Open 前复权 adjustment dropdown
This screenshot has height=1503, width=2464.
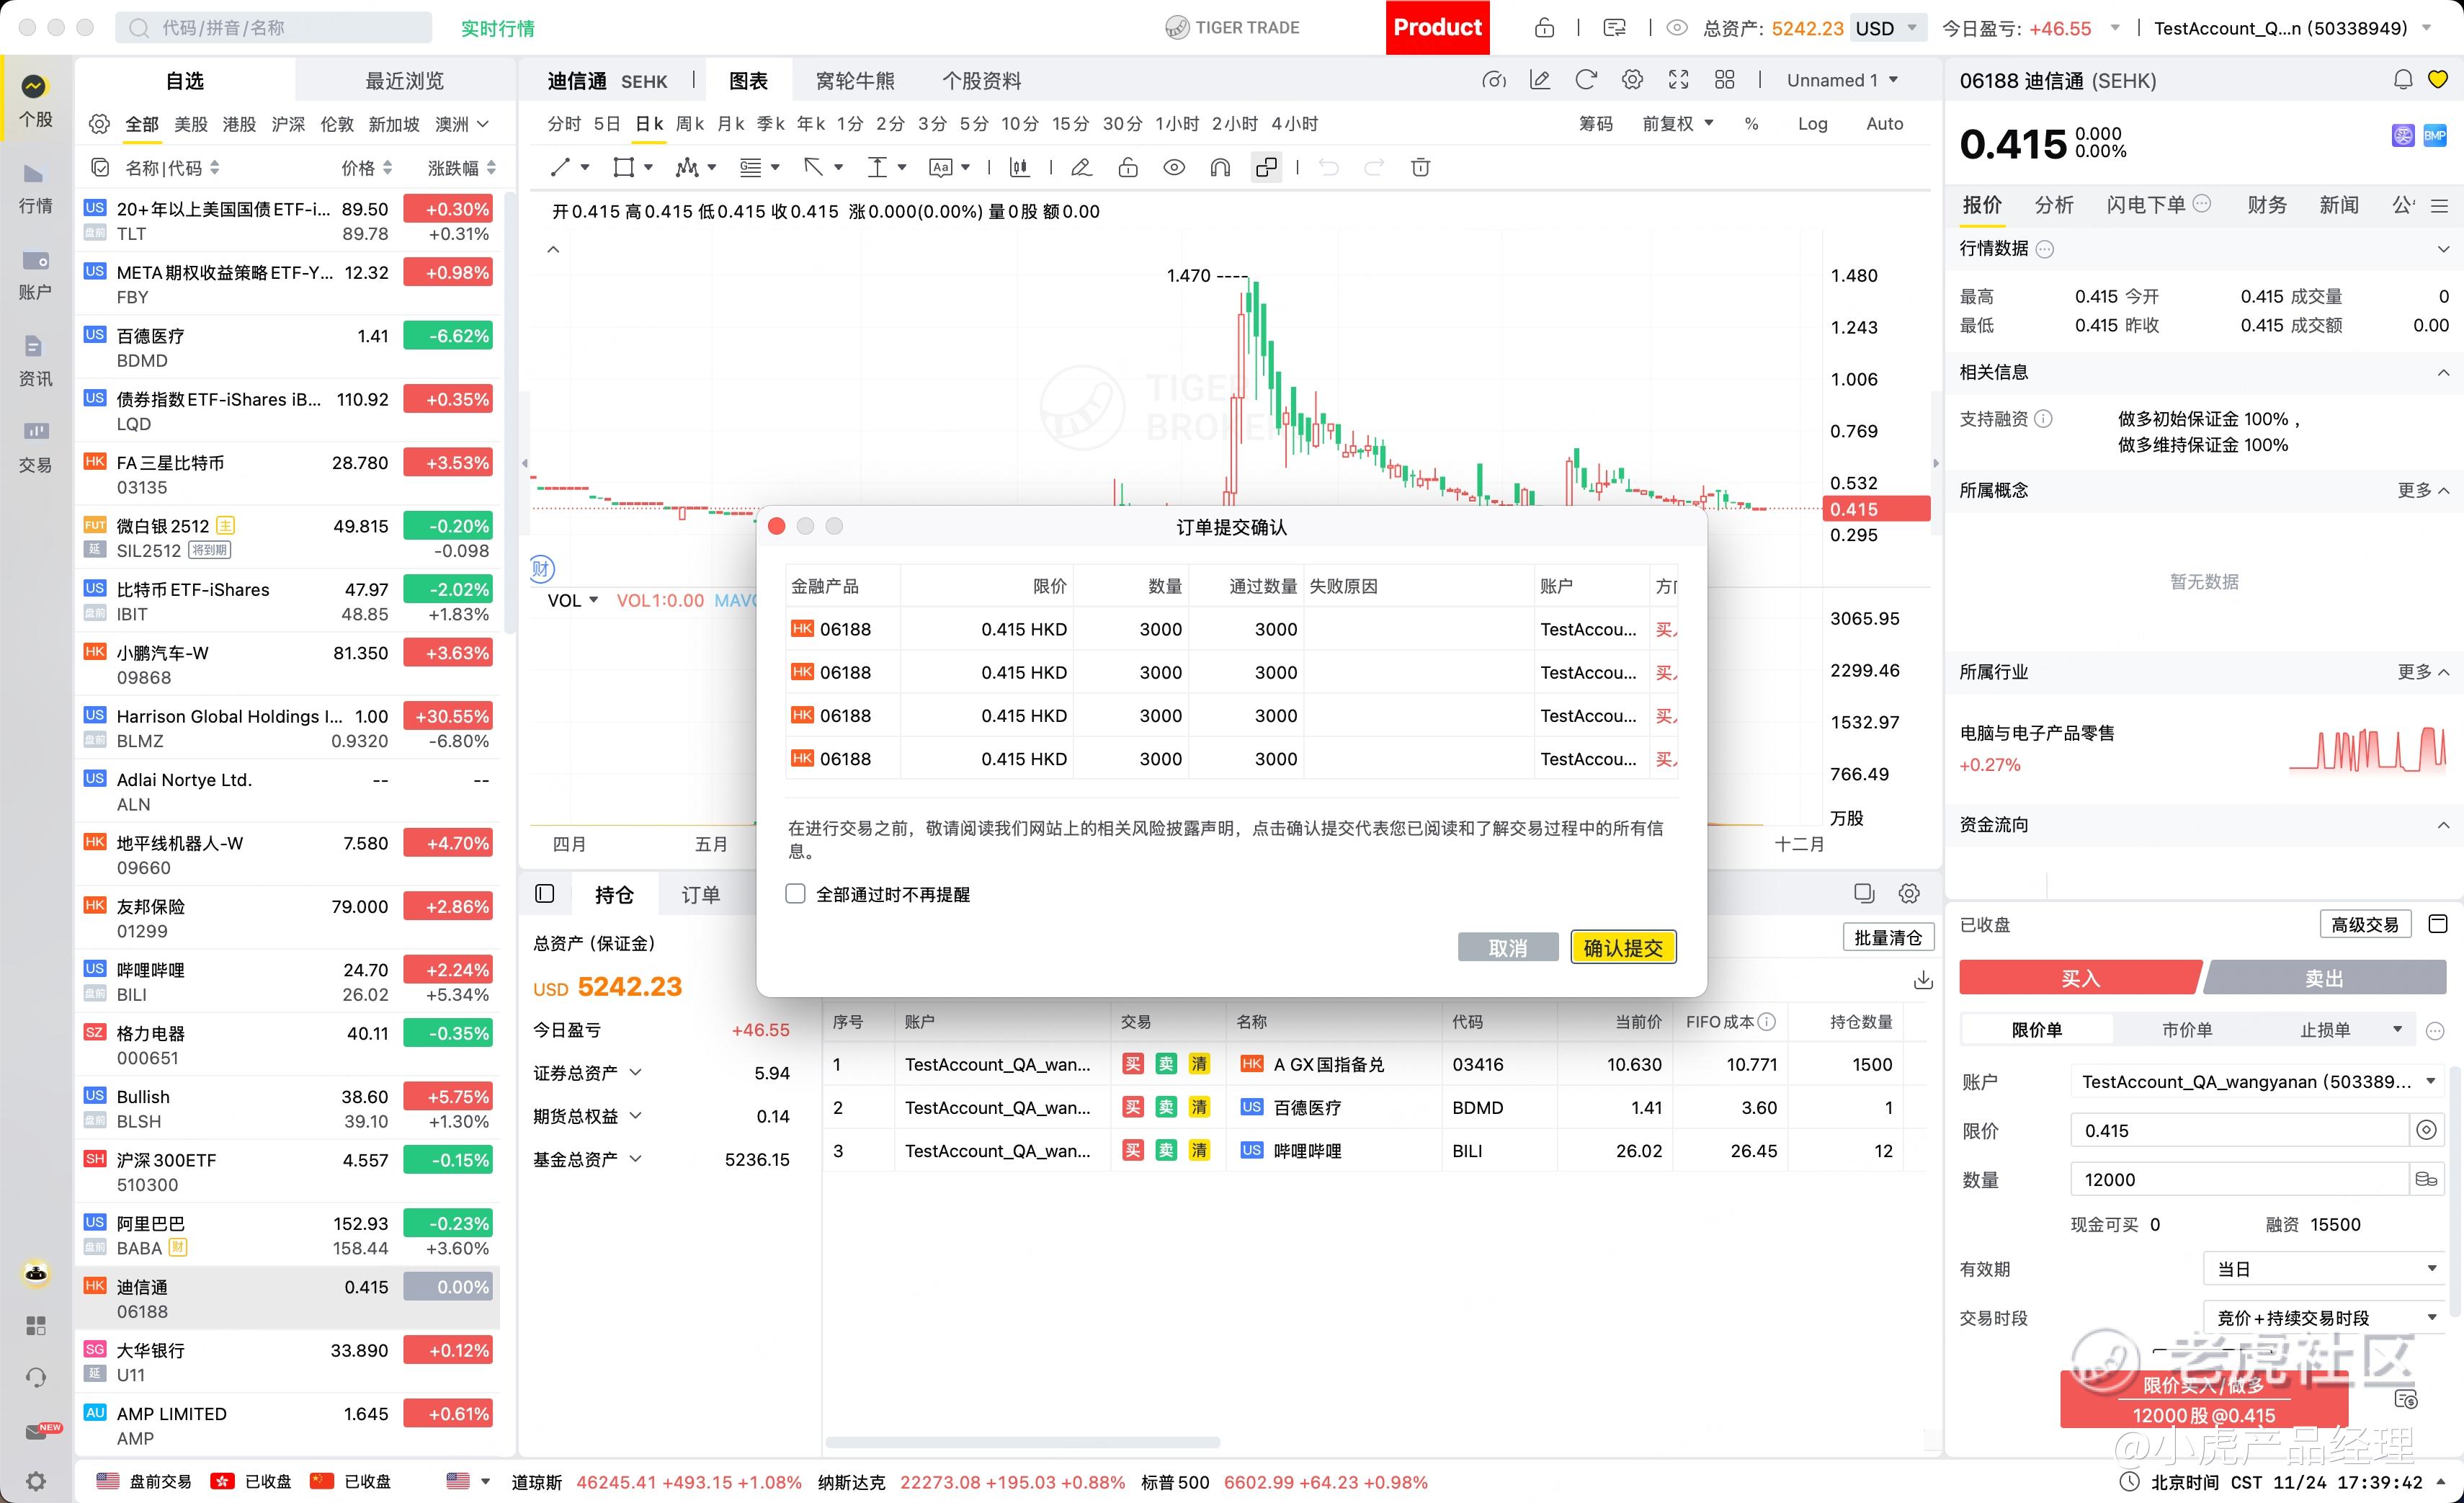pos(1677,124)
